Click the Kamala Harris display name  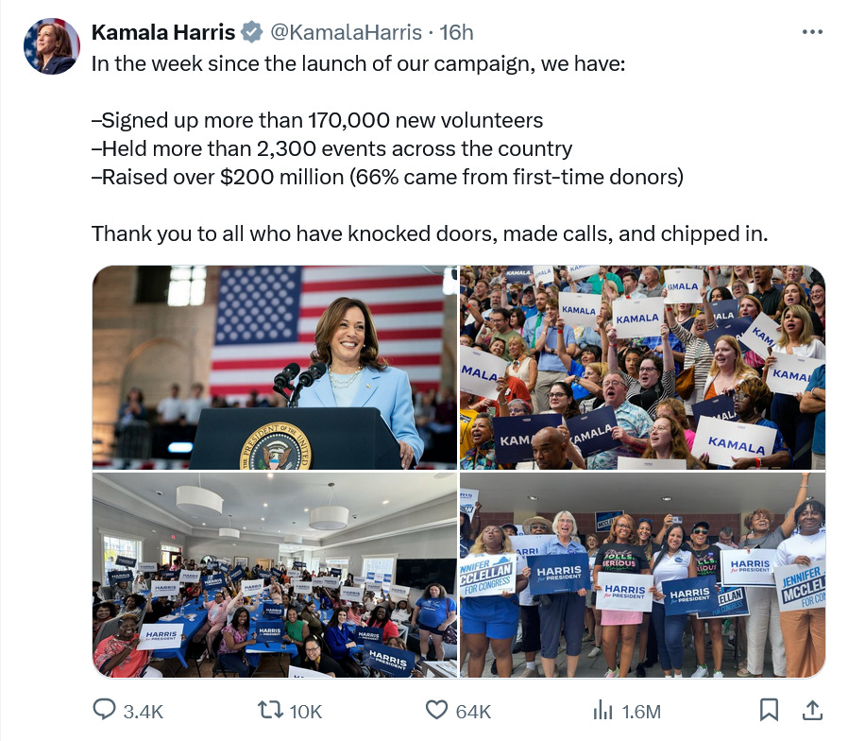pos(162,32)
